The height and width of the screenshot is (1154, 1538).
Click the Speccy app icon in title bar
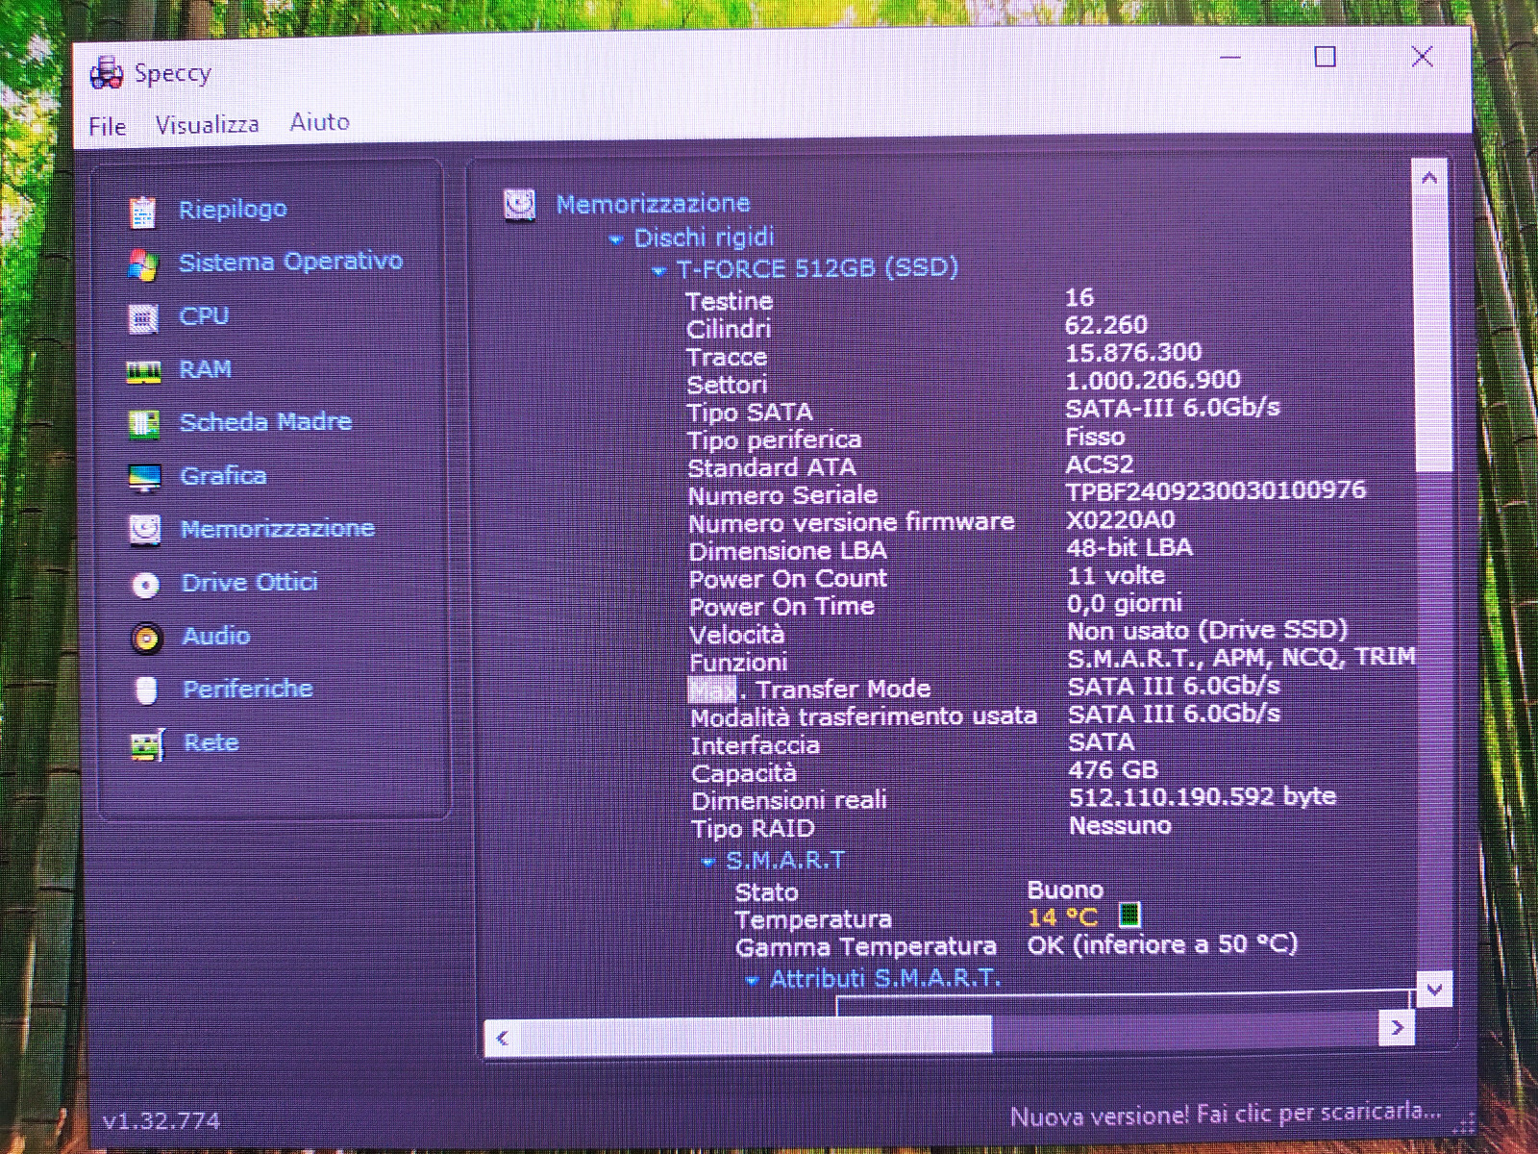click(106, 73)
